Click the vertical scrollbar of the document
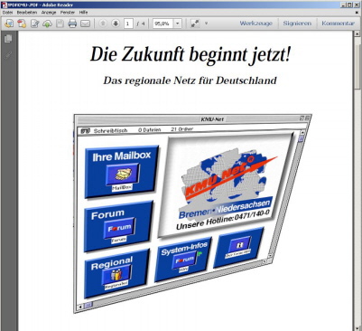The height and width of the screenshot is (331, 362). (357, 181)
